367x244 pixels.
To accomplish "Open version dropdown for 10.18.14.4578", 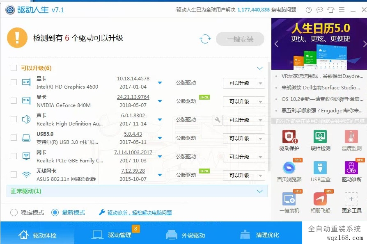I will click(160, 83).
